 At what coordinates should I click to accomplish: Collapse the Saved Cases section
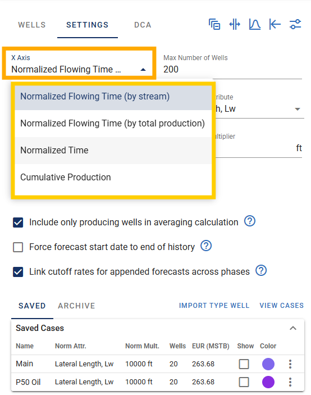point(293,328)
